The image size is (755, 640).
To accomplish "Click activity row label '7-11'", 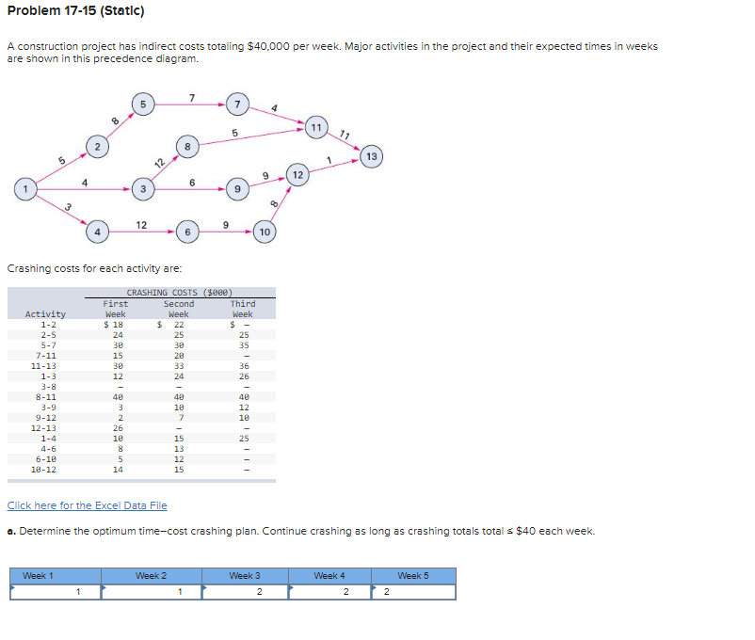I will coord(46,356).
